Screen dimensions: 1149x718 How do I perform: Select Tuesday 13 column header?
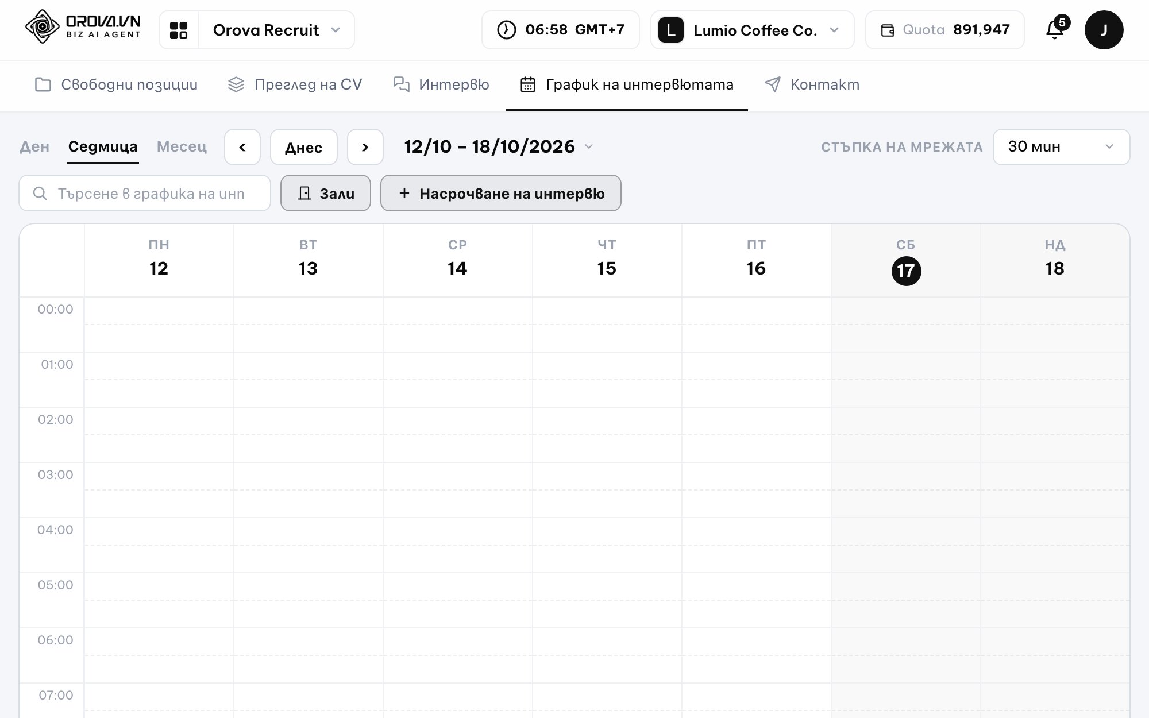tap(309, 260)
